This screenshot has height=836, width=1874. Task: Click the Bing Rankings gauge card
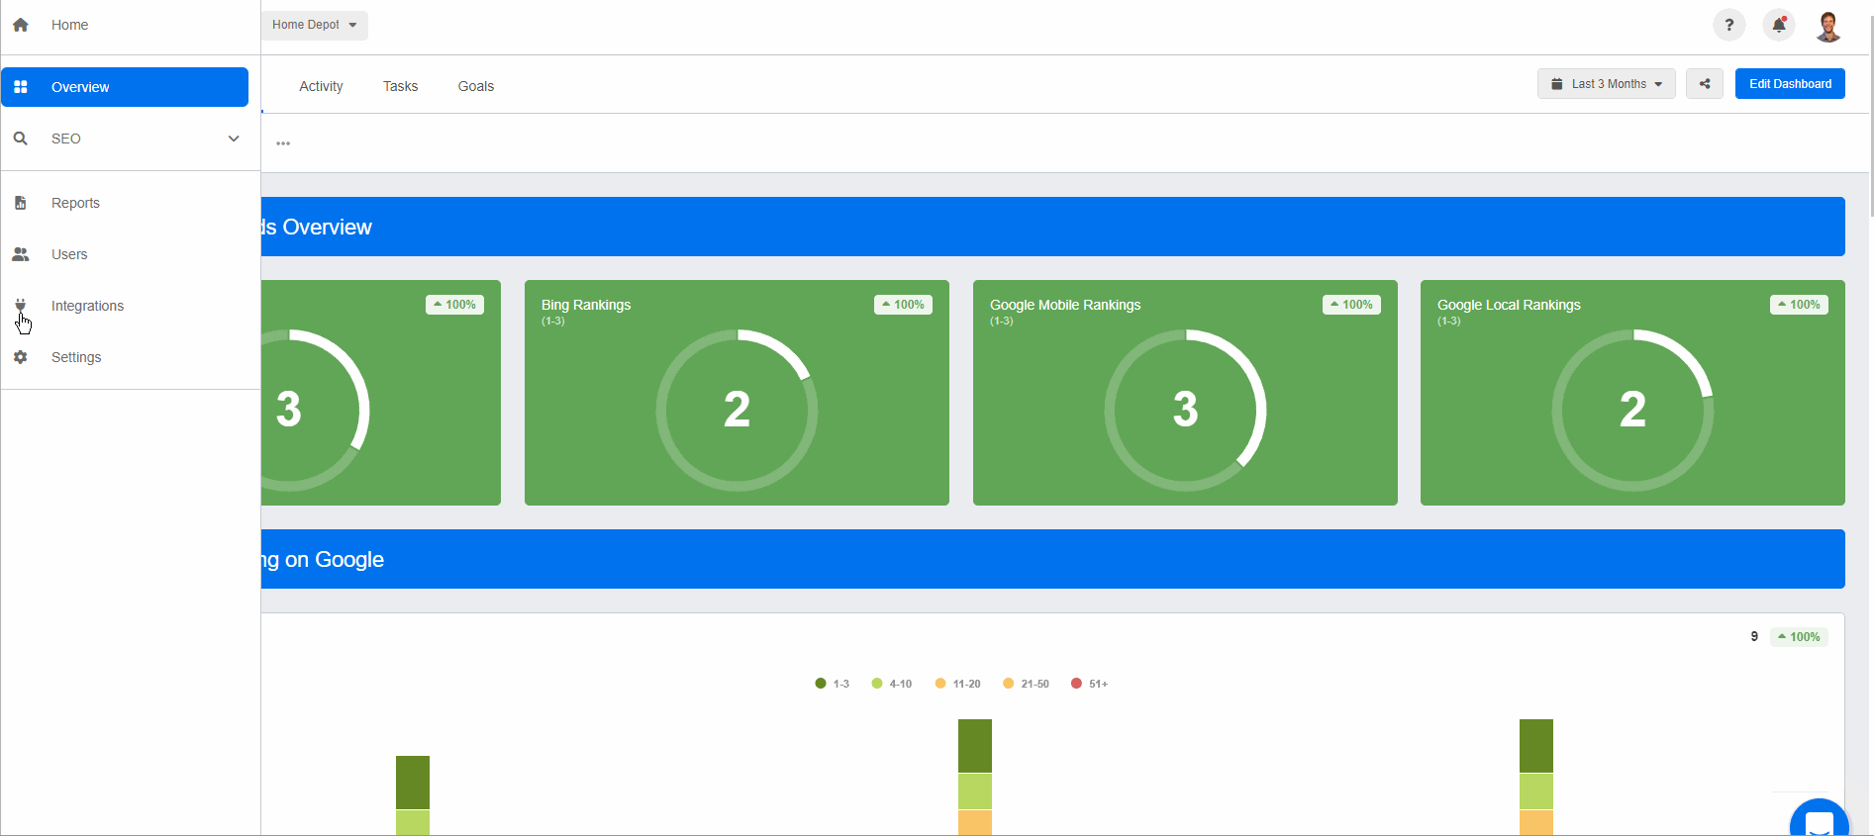[x=737, y=393]
